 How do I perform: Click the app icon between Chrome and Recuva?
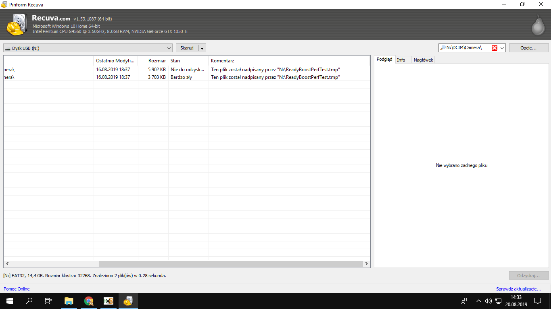tap(109, 301)
